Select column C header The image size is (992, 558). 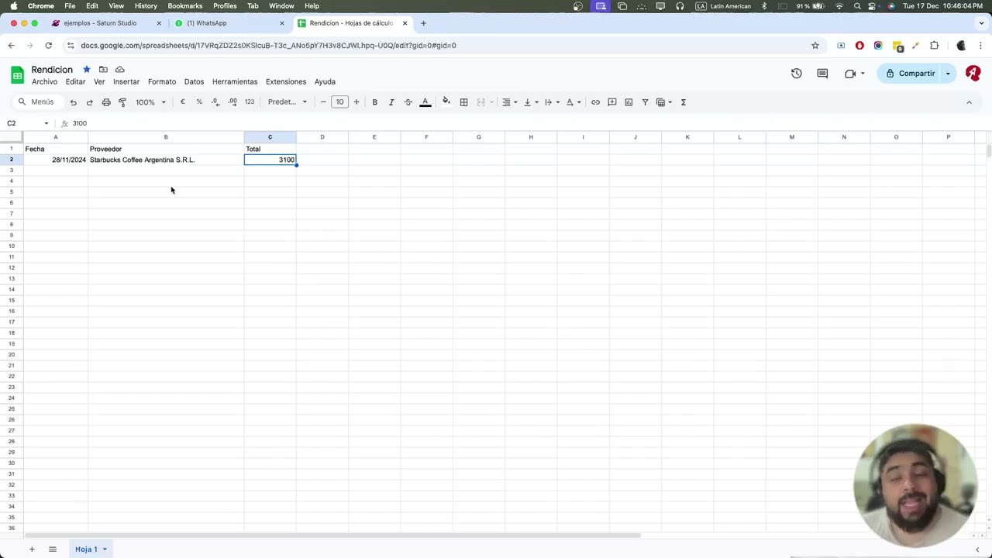click(270, 137)
